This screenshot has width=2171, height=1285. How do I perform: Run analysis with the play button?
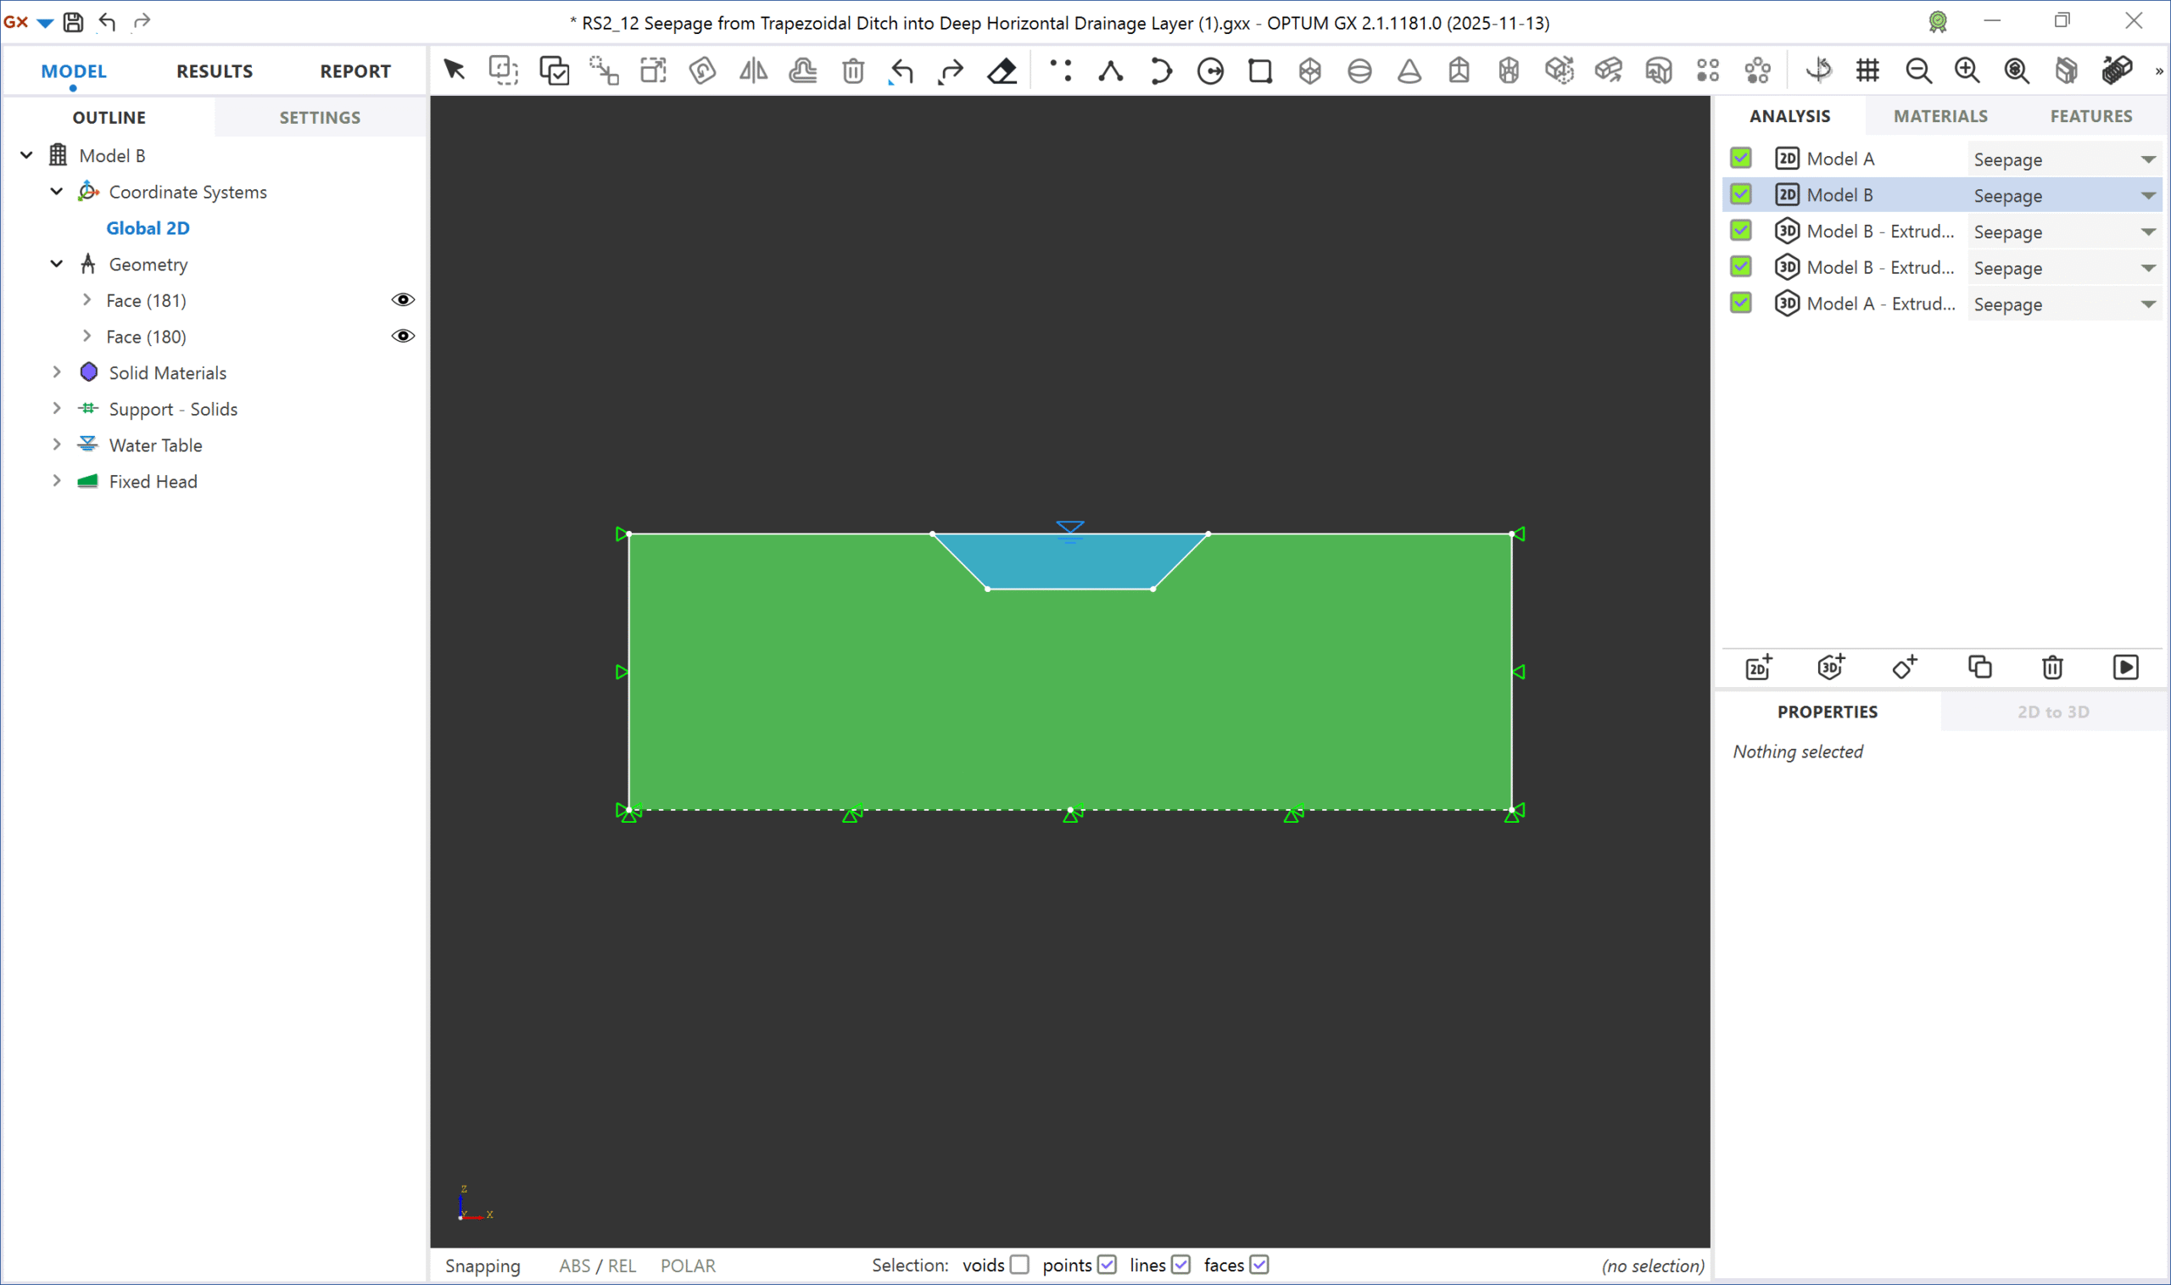pyautogui.click(x=2125, y=667)
